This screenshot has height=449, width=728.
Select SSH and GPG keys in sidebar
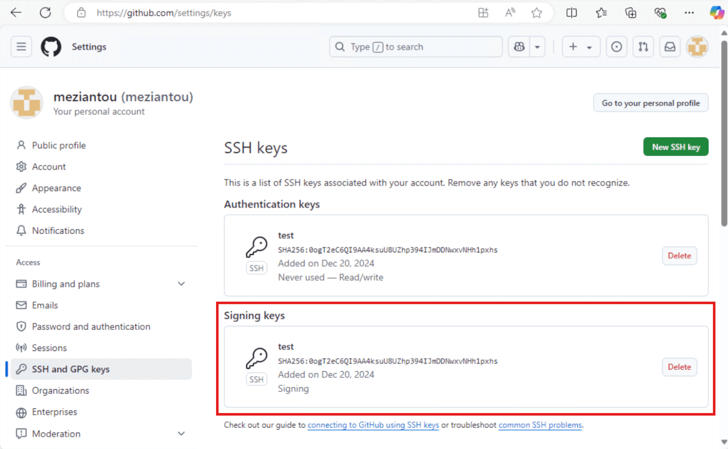[x=71, y=369]
